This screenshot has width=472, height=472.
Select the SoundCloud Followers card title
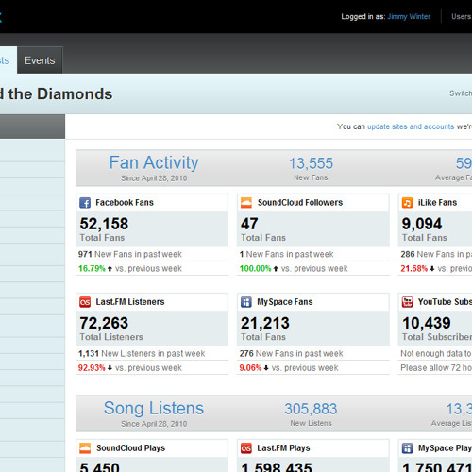(300, 203)
